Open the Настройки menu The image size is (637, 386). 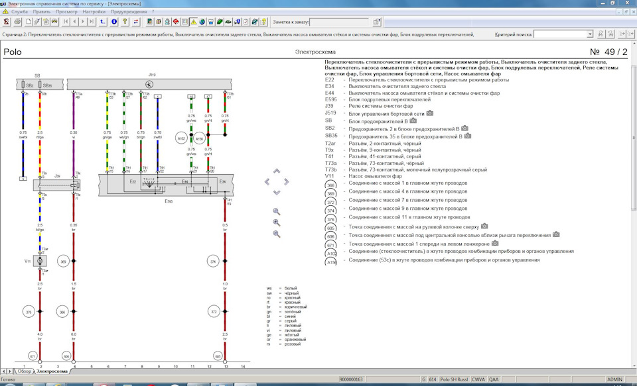click(94, 12)
